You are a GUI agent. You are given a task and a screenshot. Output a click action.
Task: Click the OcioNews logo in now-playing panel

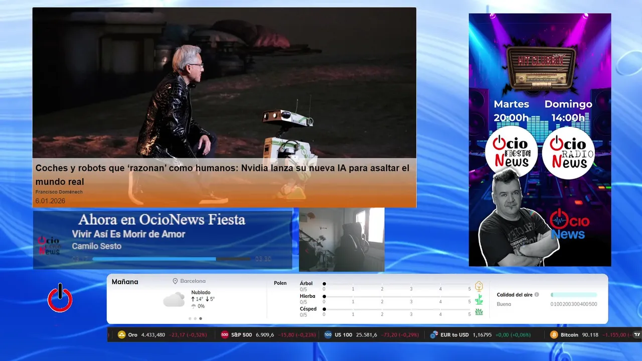point(49,245)
